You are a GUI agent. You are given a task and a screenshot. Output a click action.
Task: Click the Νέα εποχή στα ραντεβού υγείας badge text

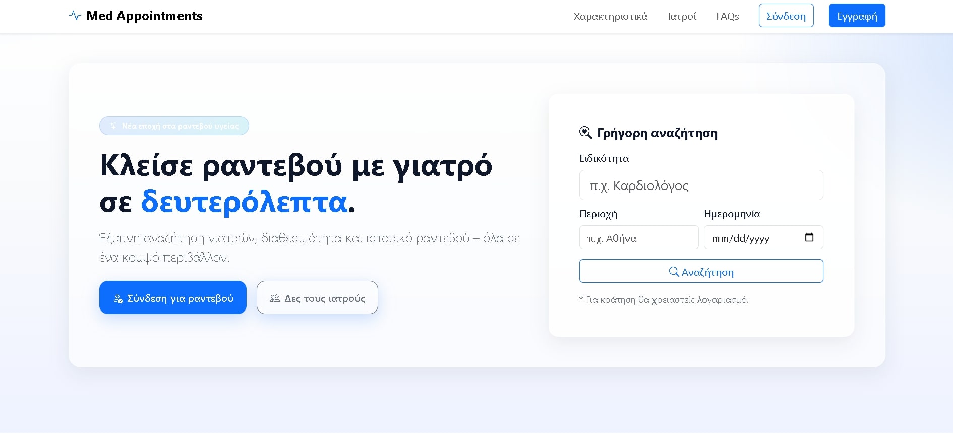(180, 126)
